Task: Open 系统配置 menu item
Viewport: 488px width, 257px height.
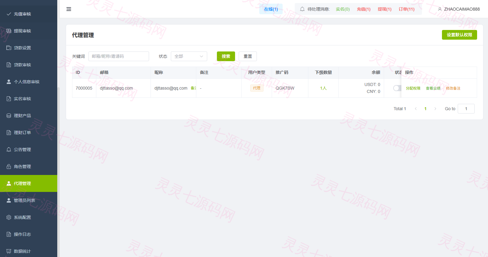Action: tap(28, 217)
